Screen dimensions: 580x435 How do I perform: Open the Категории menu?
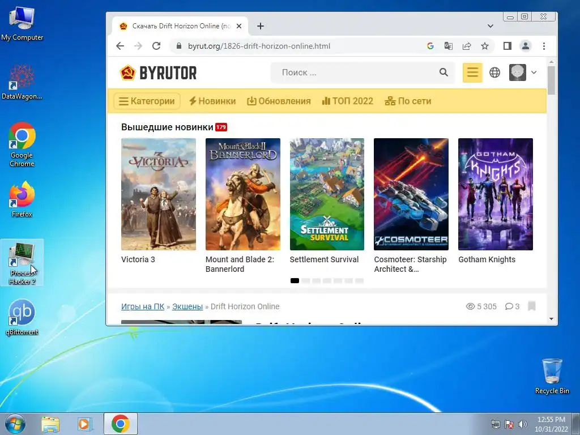pos(147,101)
